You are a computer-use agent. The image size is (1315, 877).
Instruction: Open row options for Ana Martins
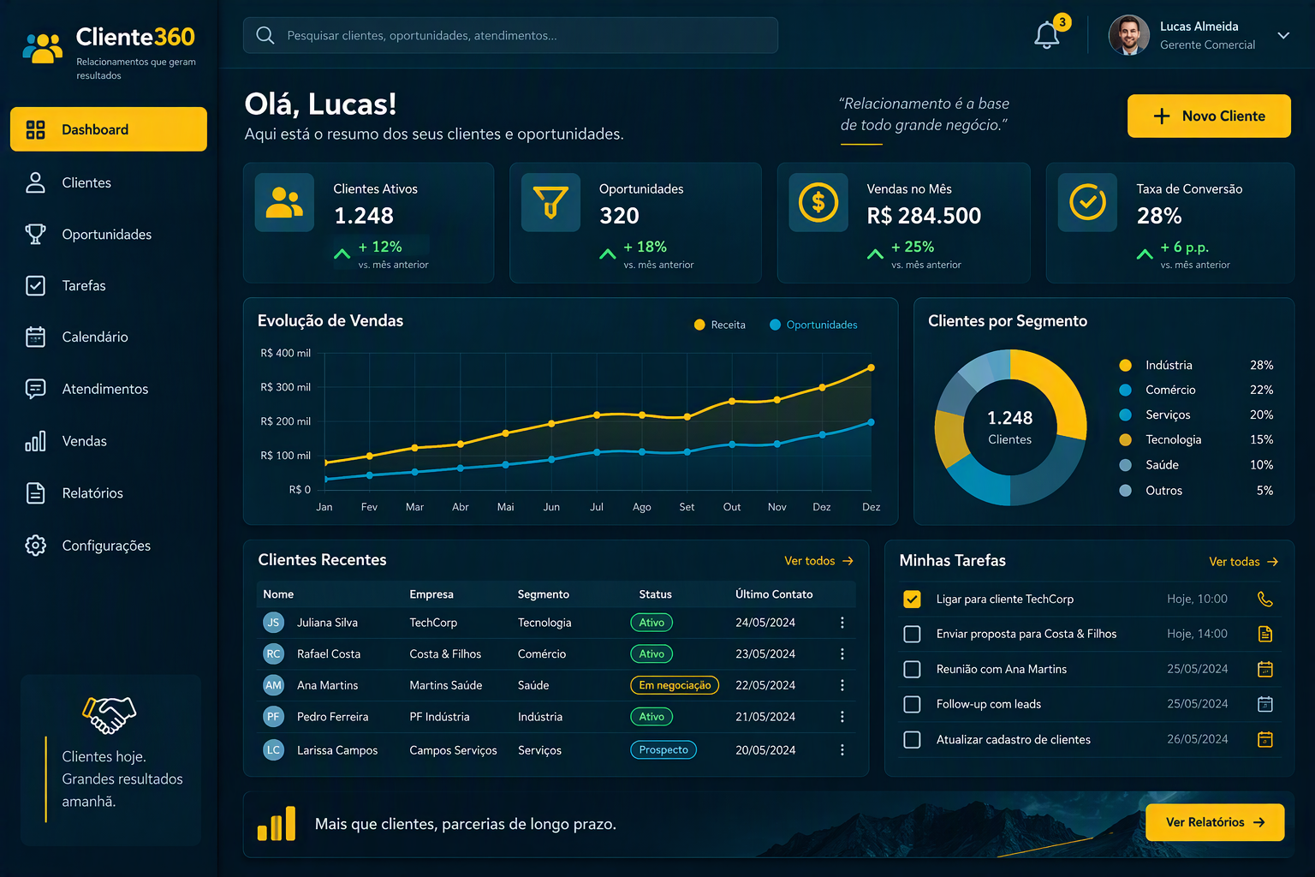[842, 685]
